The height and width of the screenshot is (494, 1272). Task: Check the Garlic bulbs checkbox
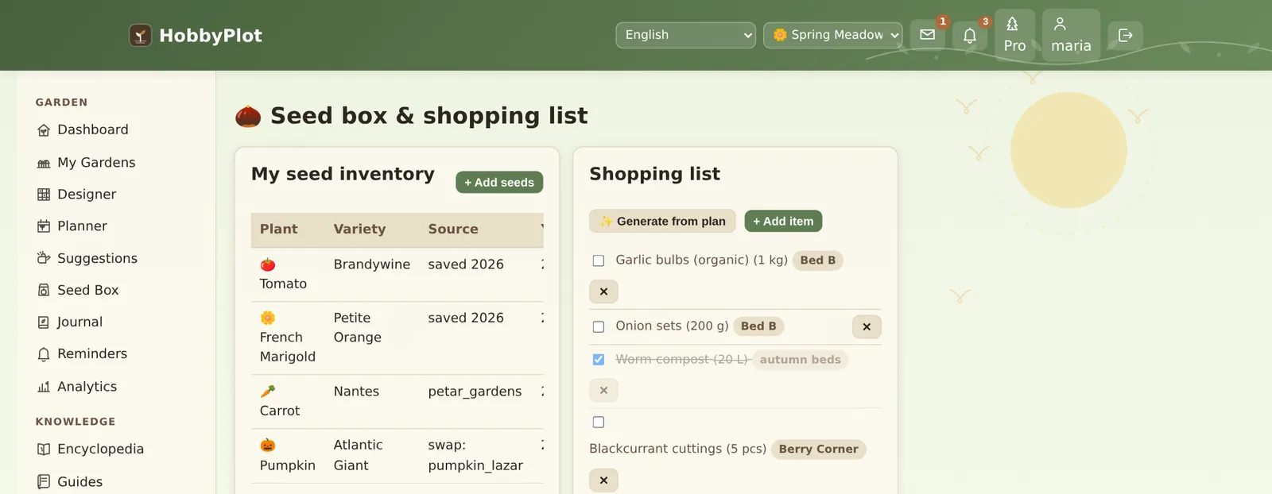pos(599,261)
